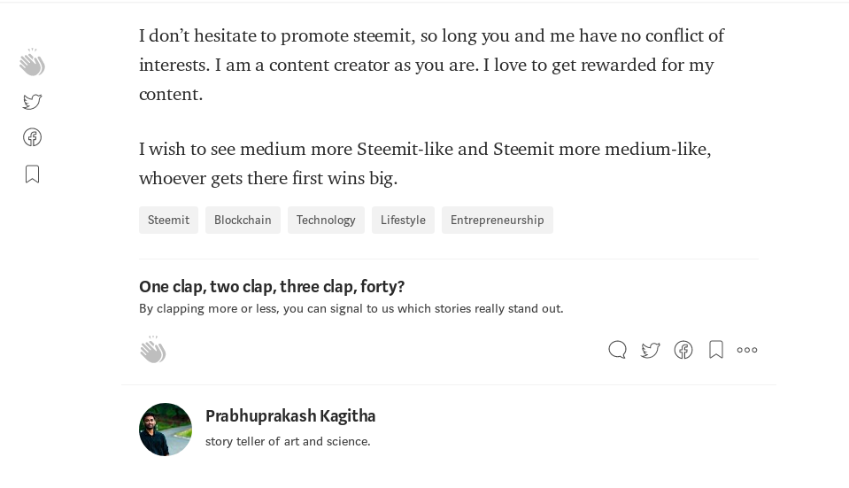Click the 'One clap, two clap' heading
Image resolution: width=849 pixels, height=488 pixels.
pos(272,287)
